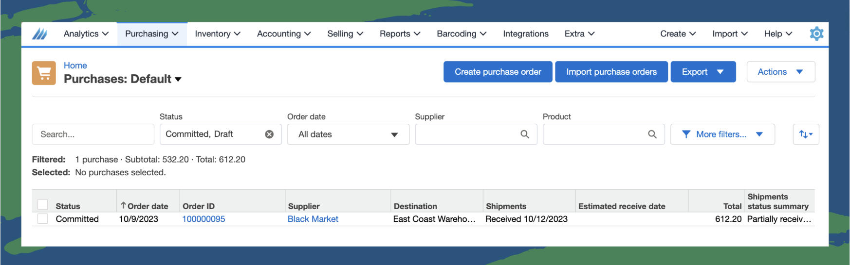The width and height of the screenshot is (850, 265).
Task: Sort by Estimated receive date column header
Action: (622, 206)
